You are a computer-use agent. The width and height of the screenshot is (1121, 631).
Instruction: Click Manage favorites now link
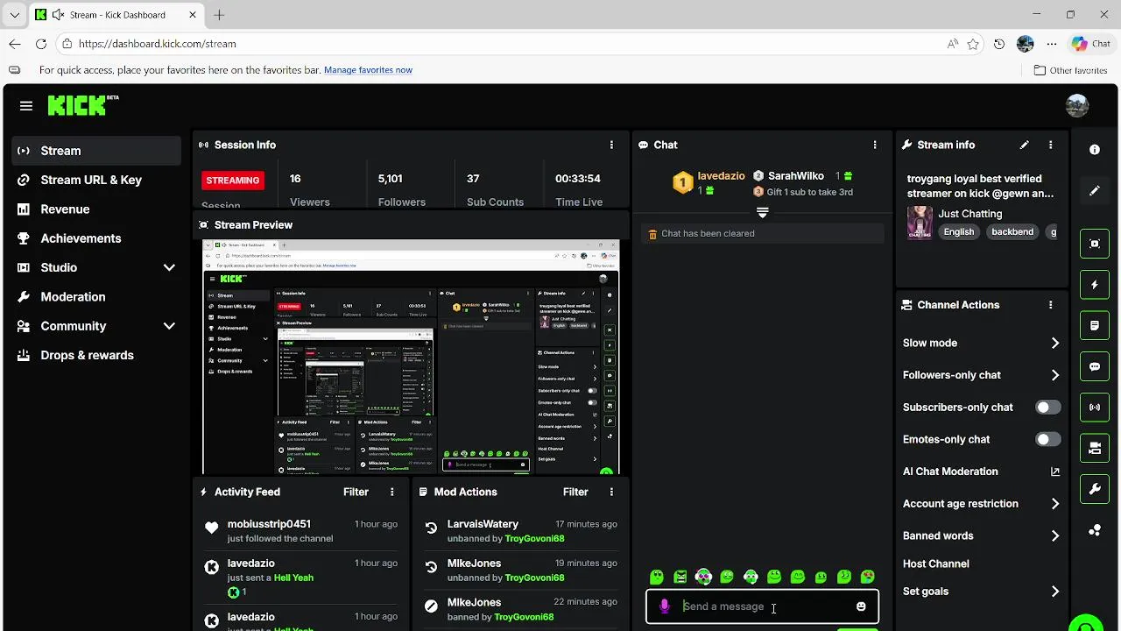point(368,70)
